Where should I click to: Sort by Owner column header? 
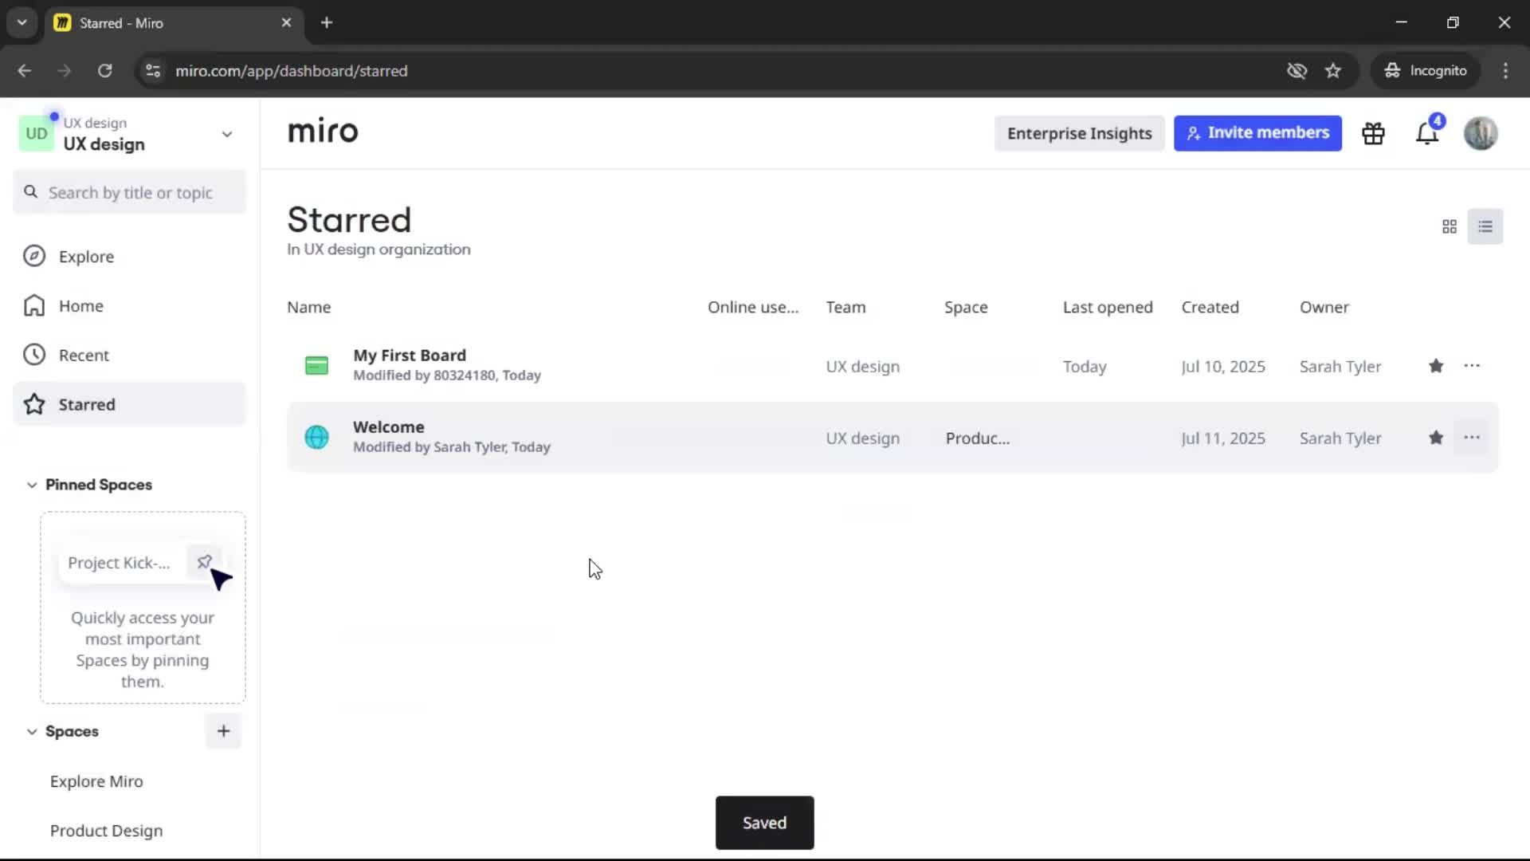[1324, 307]
